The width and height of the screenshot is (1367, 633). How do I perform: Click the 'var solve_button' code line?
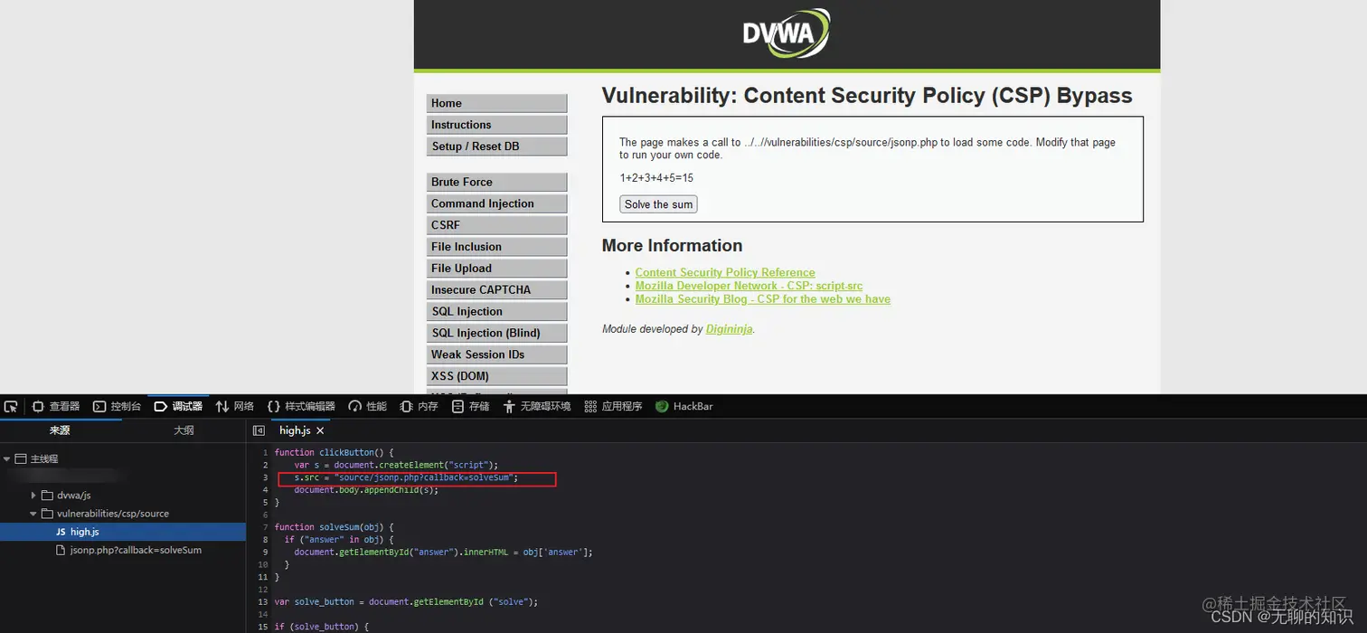click(x=406, y=601)
